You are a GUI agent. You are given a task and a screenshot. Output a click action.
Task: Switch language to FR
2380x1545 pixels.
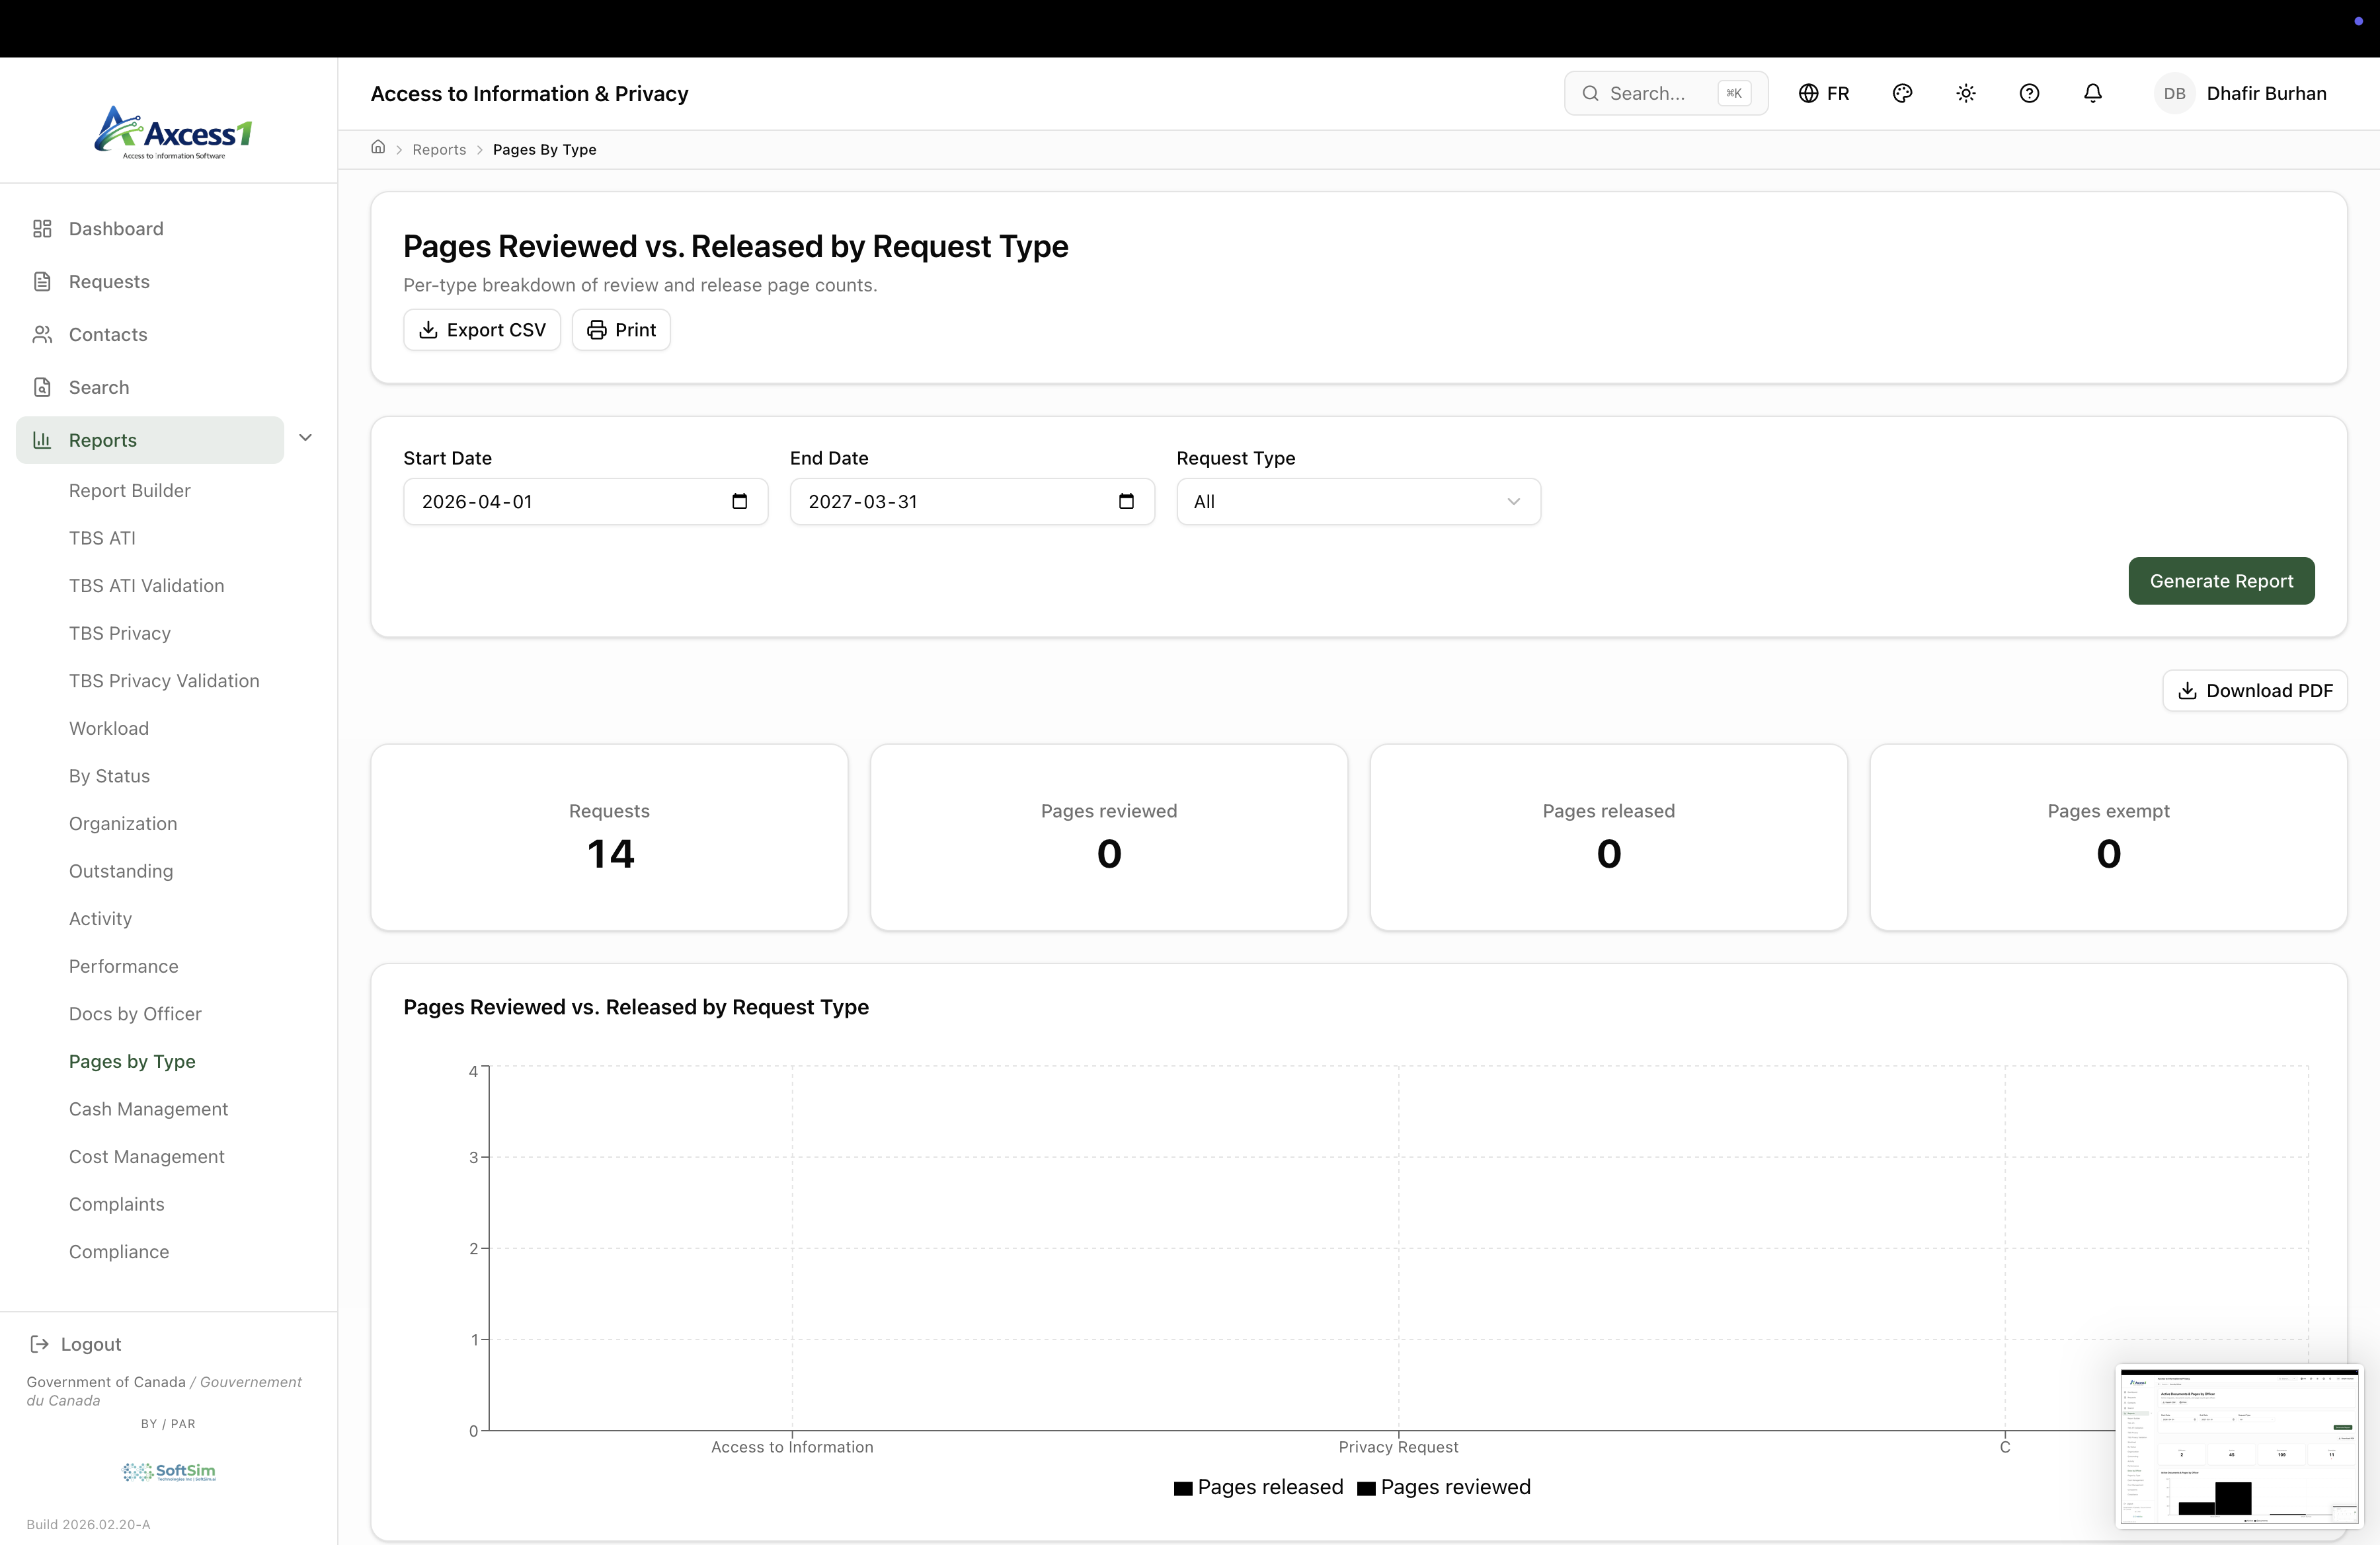pyautogui.click(x=1824, y=93)
